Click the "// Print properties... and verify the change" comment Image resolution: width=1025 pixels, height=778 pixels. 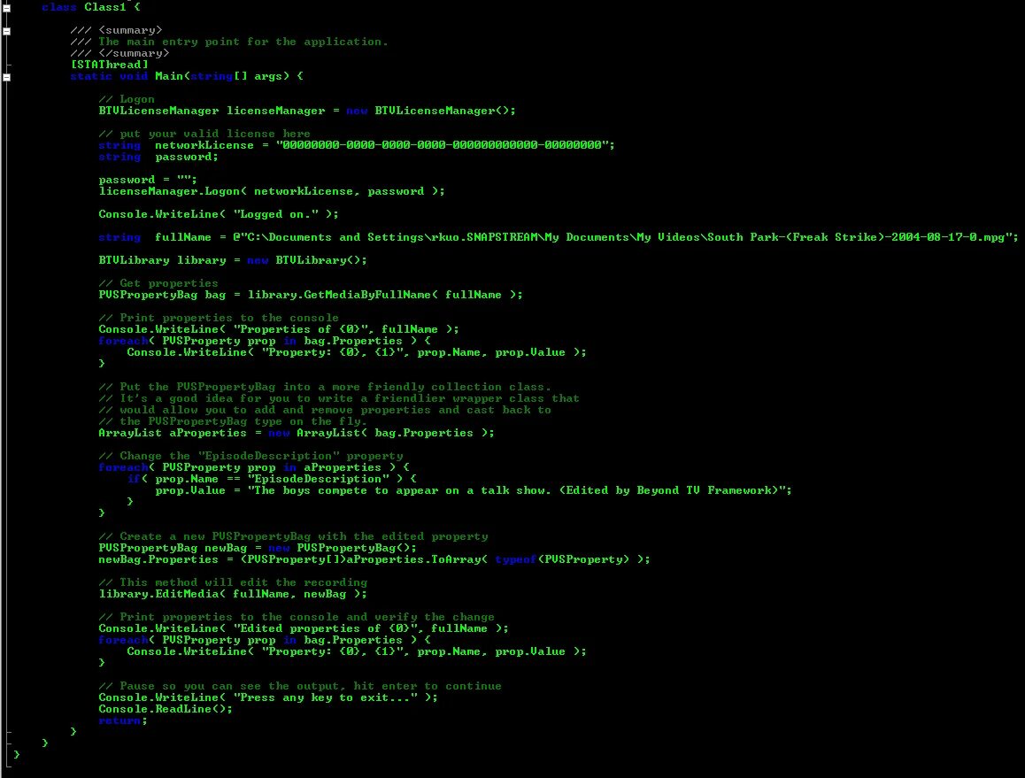(x=297, y=617)
